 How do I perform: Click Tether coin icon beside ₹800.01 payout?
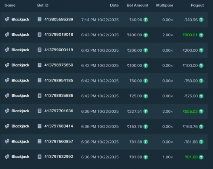click(201, 35)
